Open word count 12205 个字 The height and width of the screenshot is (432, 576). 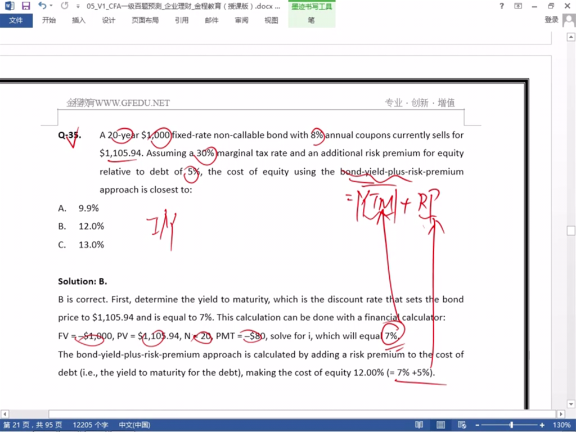point(91,425)
